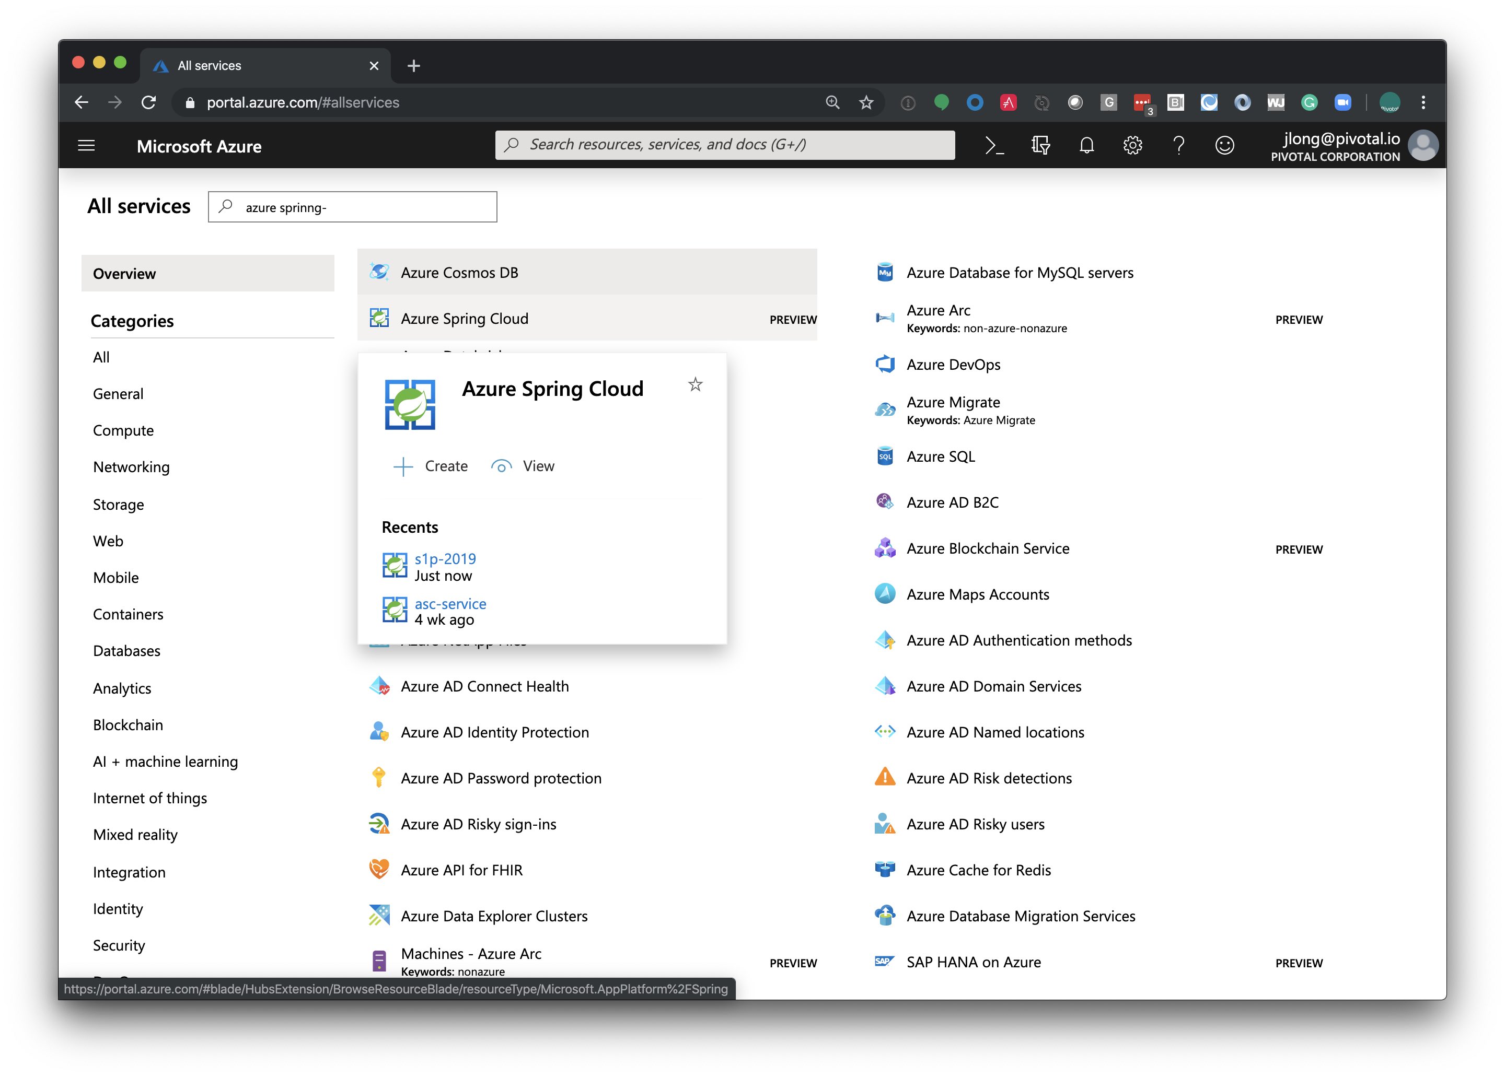Select the Overview item
This screenshot has width=1505, height=1077.
[207, 273]
